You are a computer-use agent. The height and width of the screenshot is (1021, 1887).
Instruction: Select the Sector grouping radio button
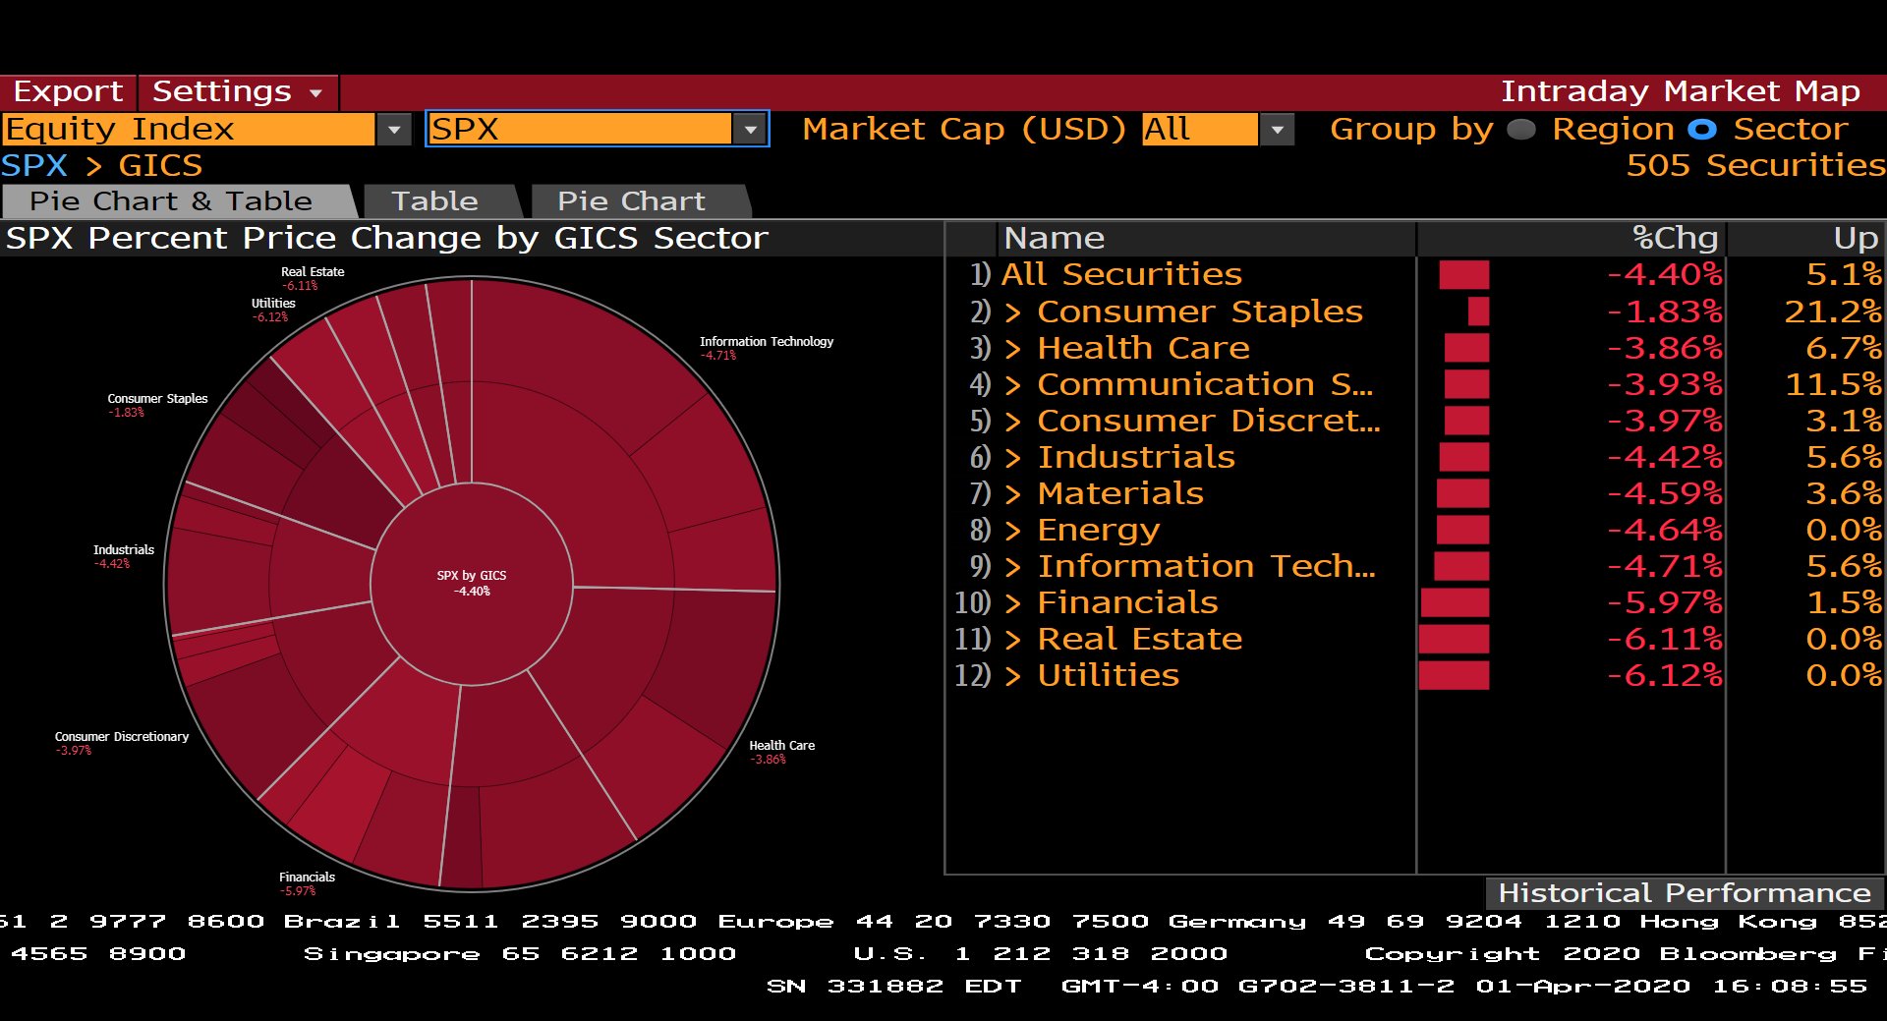pyautogui.click(x=1703, y=129)
